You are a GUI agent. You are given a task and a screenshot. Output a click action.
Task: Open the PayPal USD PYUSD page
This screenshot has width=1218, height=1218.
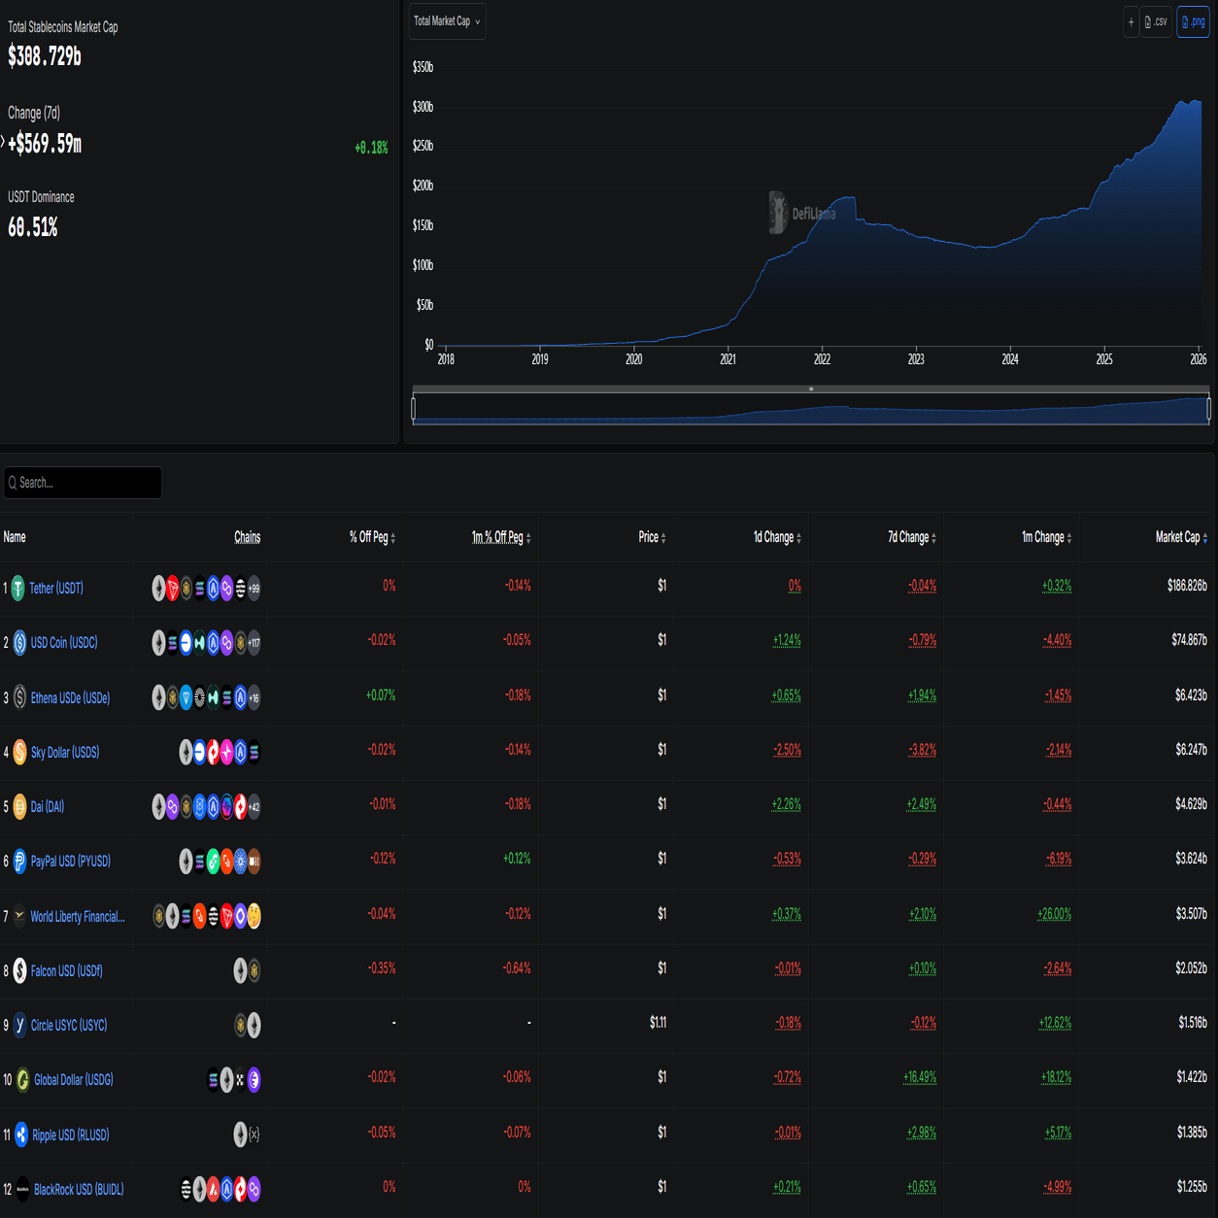pyautogui.click(x=72, y=862)
